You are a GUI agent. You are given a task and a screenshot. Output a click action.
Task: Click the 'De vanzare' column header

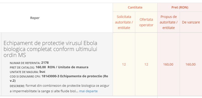(x=191, y=22)
